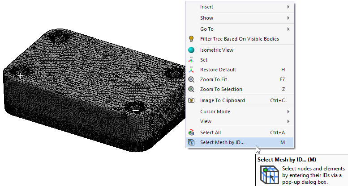Open the Cursor Mode submenu
This screenshot has height=186, width=348.
pos(240,112)
